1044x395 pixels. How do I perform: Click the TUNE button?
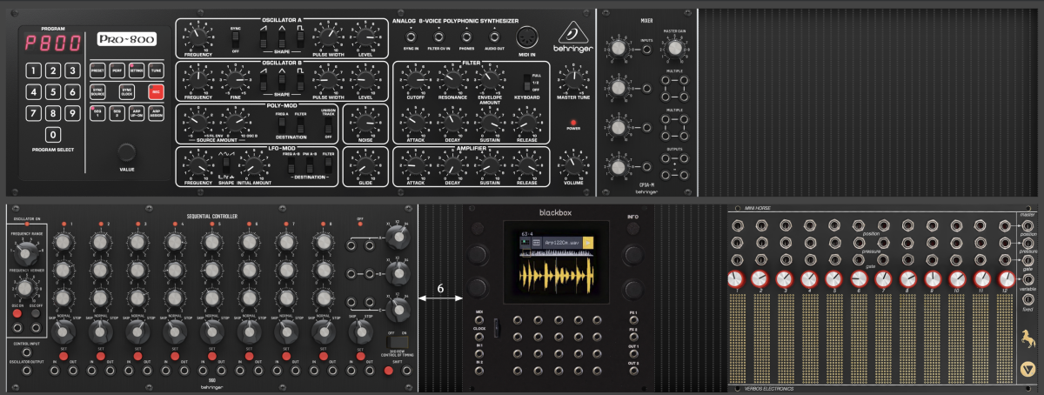click(x=156, y=70)
